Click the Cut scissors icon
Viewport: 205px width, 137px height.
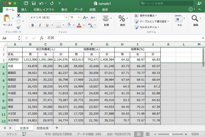coord(19,16)
